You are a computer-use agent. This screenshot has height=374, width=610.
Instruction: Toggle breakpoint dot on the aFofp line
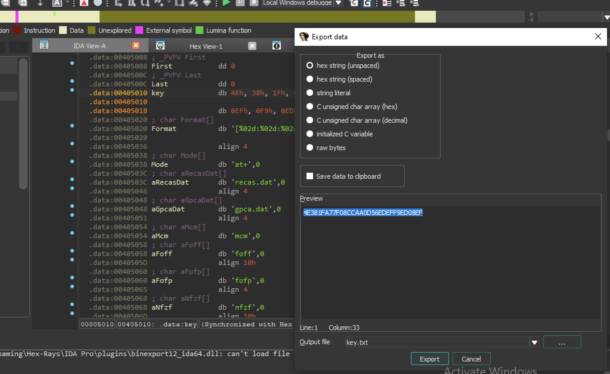click(x=72, y=278)
